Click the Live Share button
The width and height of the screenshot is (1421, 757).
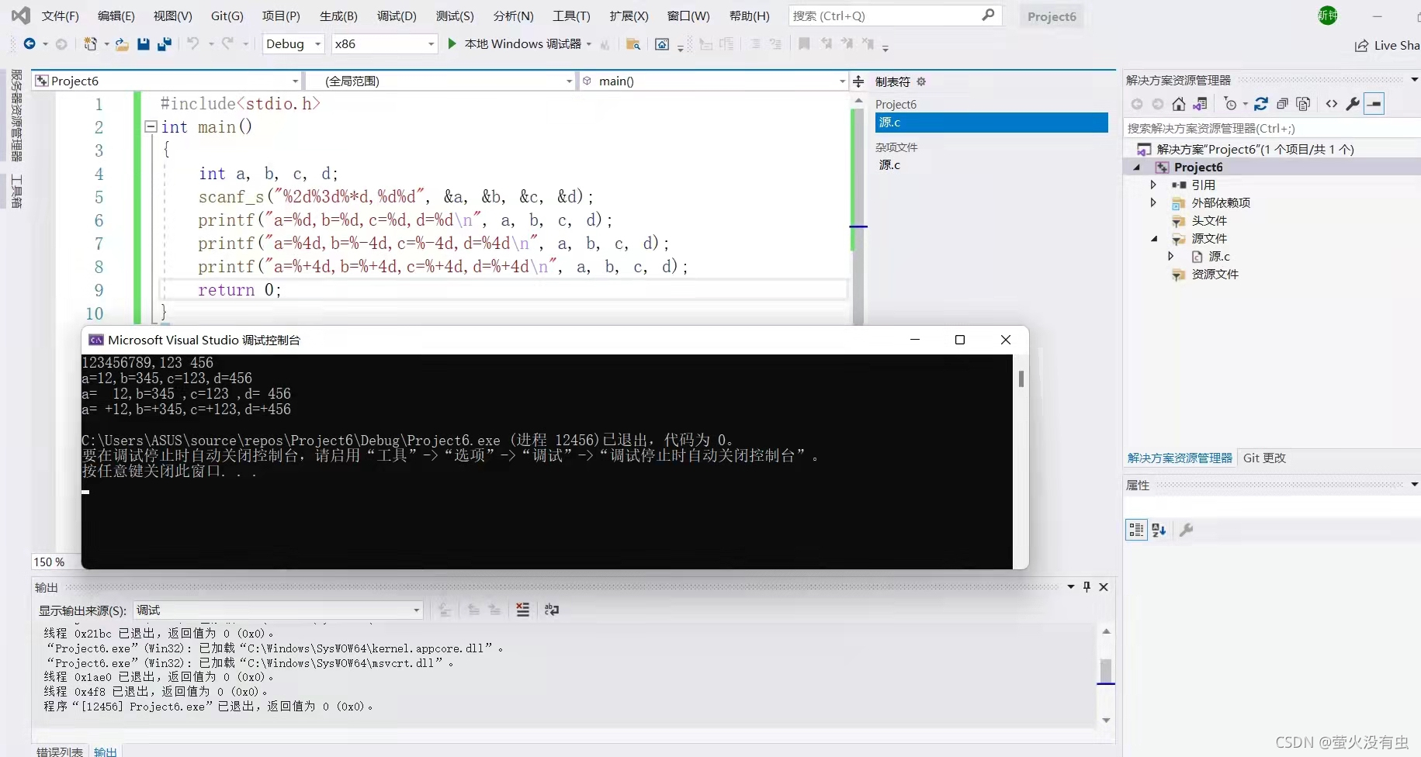(x=1388, y=46)
